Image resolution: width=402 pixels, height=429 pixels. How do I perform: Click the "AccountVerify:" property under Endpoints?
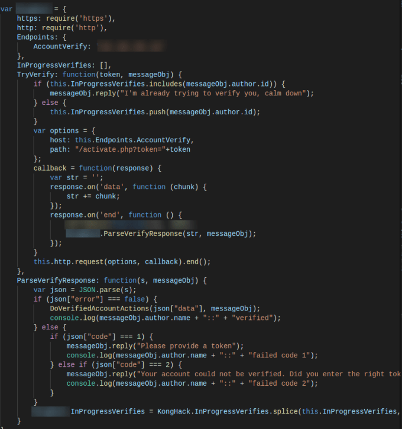tap(62, 46)
